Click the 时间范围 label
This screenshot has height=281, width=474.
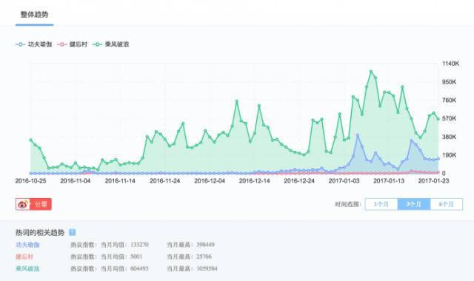pyautogui.click(x=348, y=204)
